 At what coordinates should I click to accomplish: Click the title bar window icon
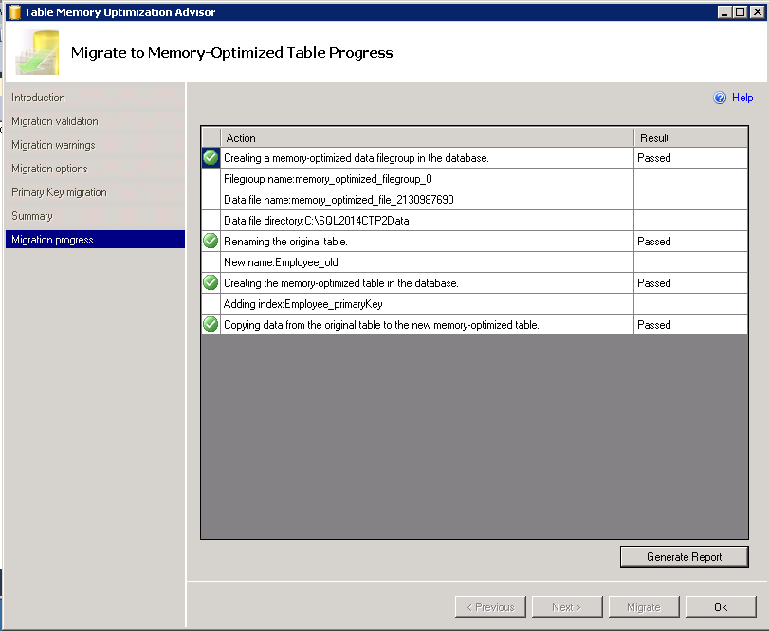(14, 12)
